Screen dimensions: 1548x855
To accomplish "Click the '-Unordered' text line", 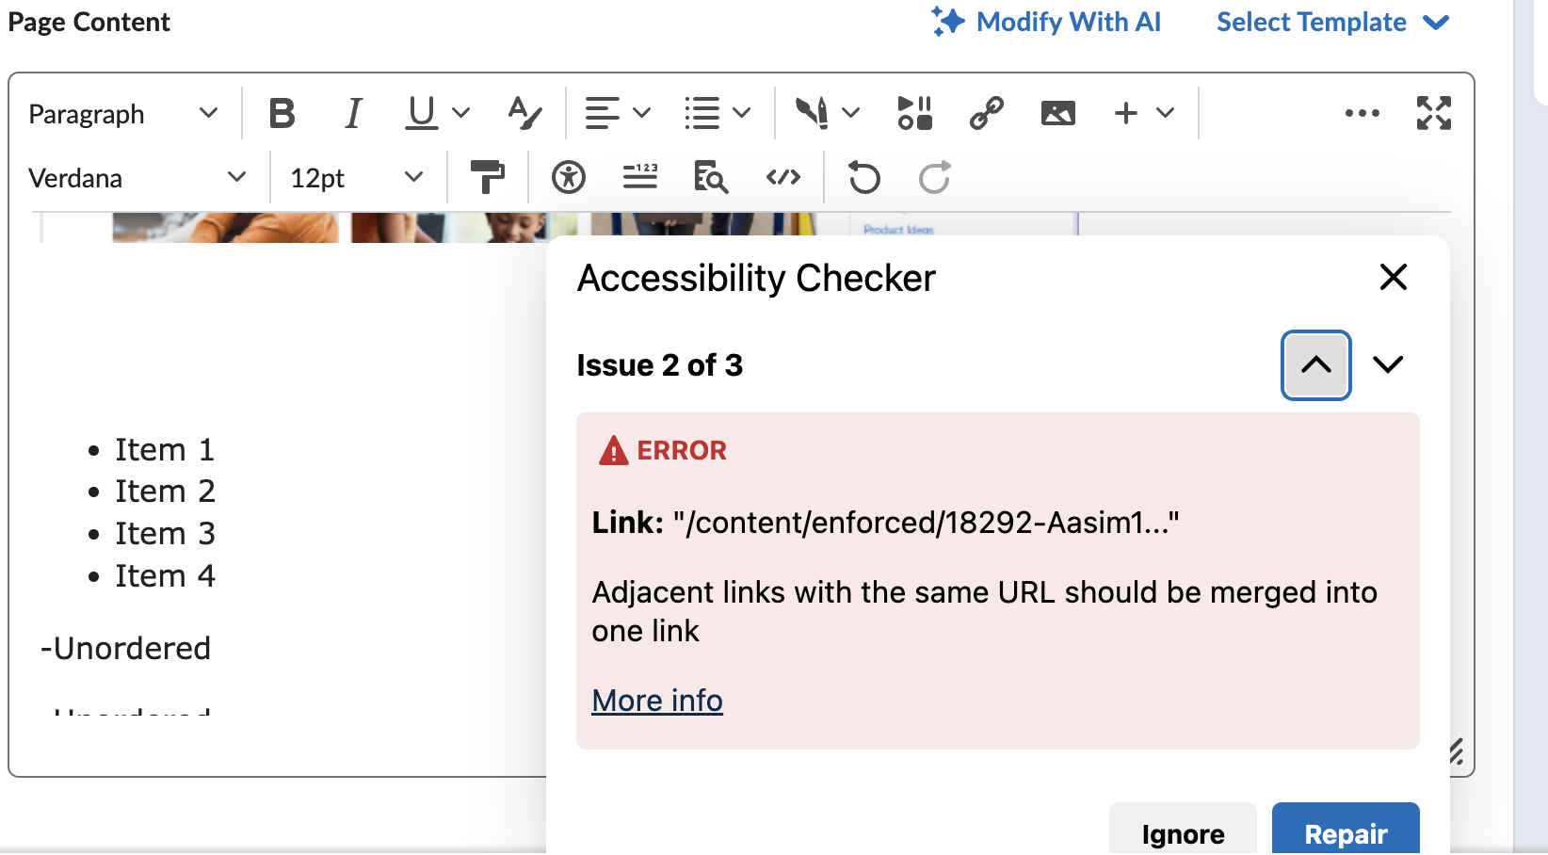I will [x=125, y=649].
